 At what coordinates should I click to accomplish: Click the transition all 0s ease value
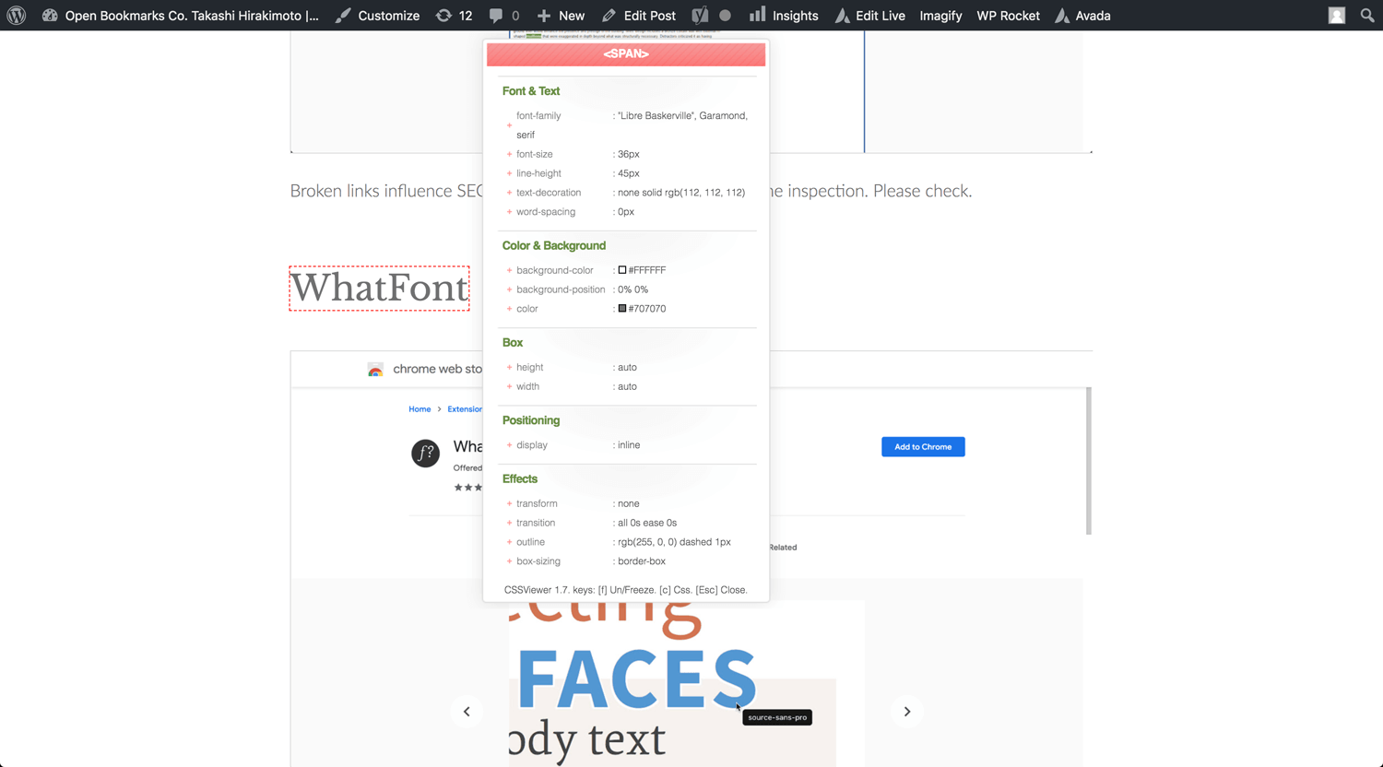(x=647, y=523)
